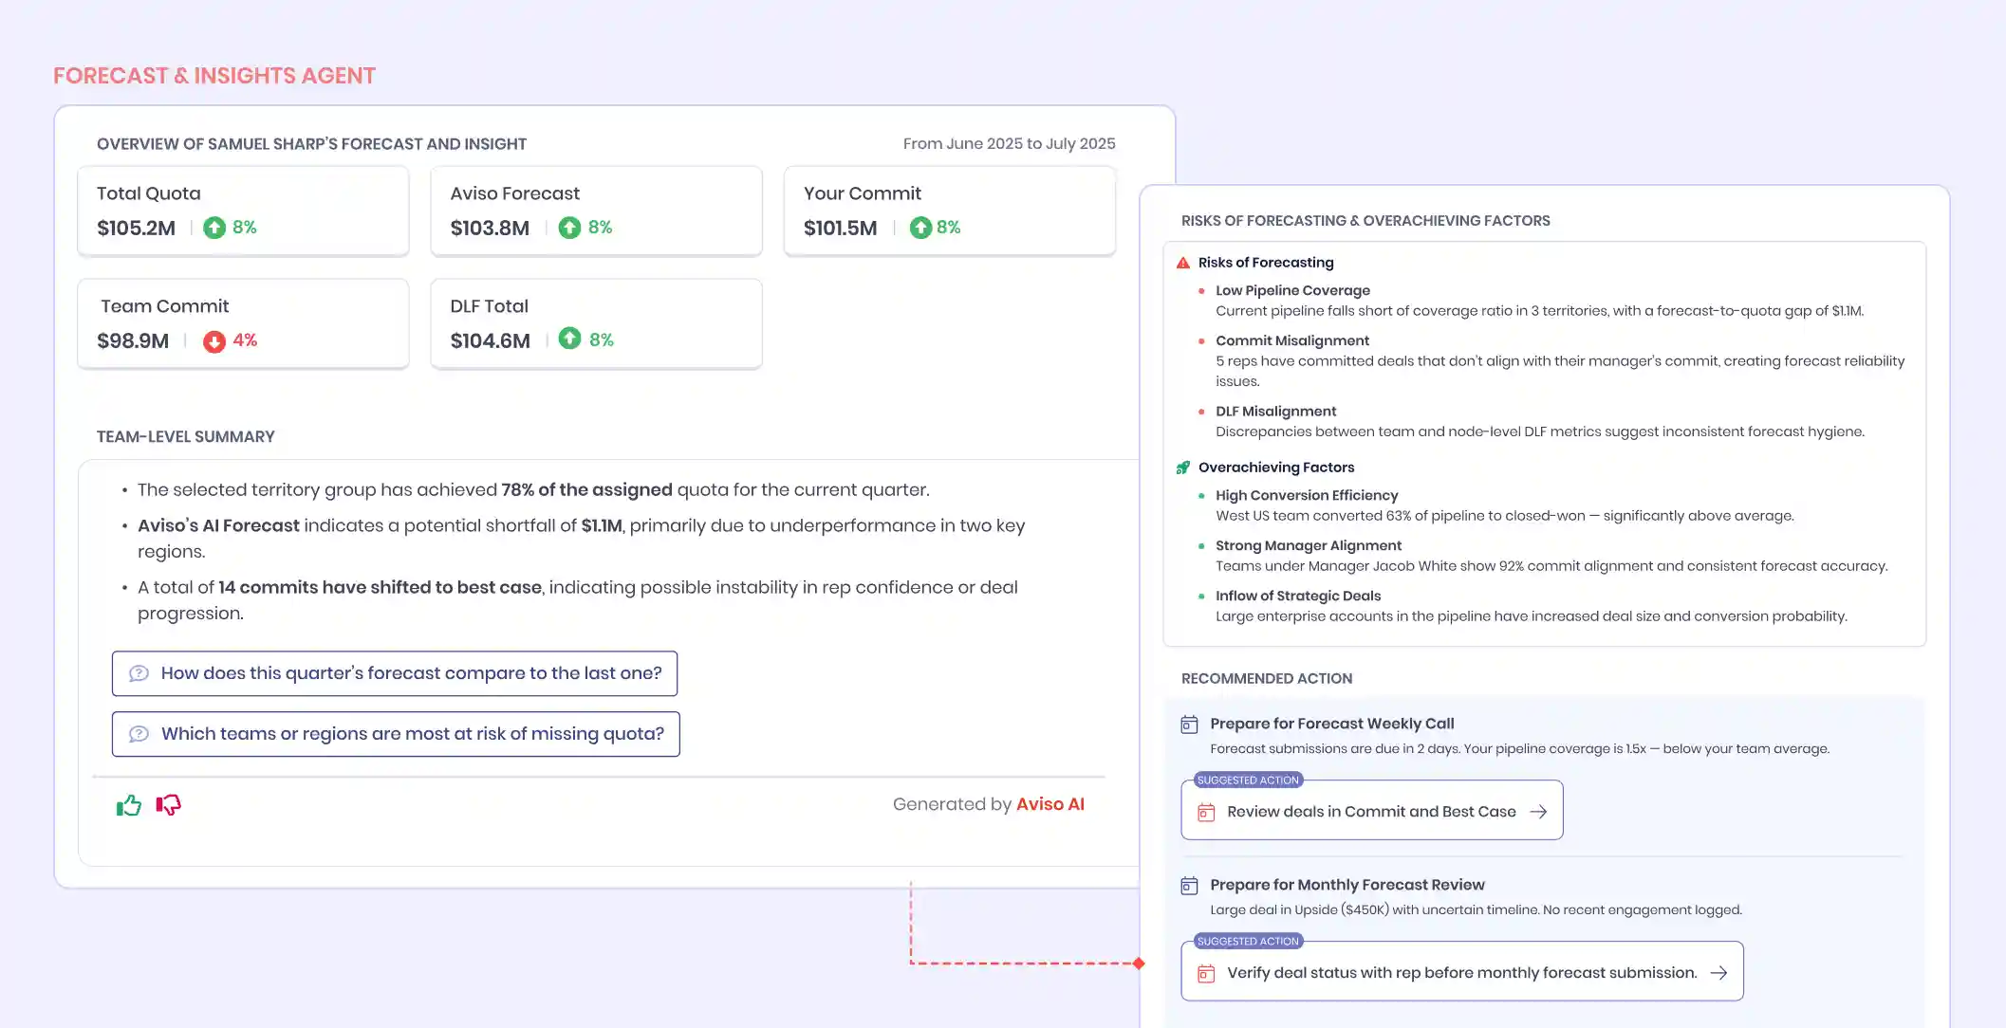Viewport: 2006px width, 1028px height.
Task: Select the Your Commit metric card
Action: 949,211
